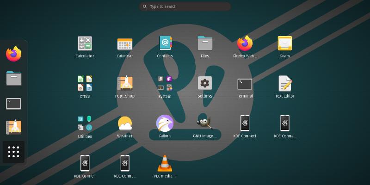Image resolution: width=370 pixels, height=185 pixels.
Task: Open the Files manager from the dock
Action: click(x=13, y=79)
